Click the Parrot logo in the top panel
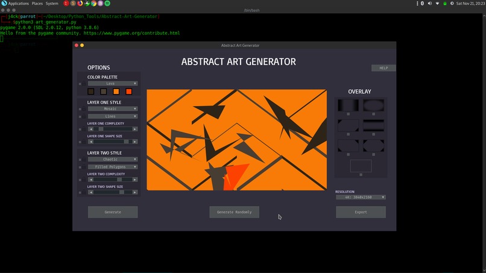486x273 pixels. [x=4, y=3]
